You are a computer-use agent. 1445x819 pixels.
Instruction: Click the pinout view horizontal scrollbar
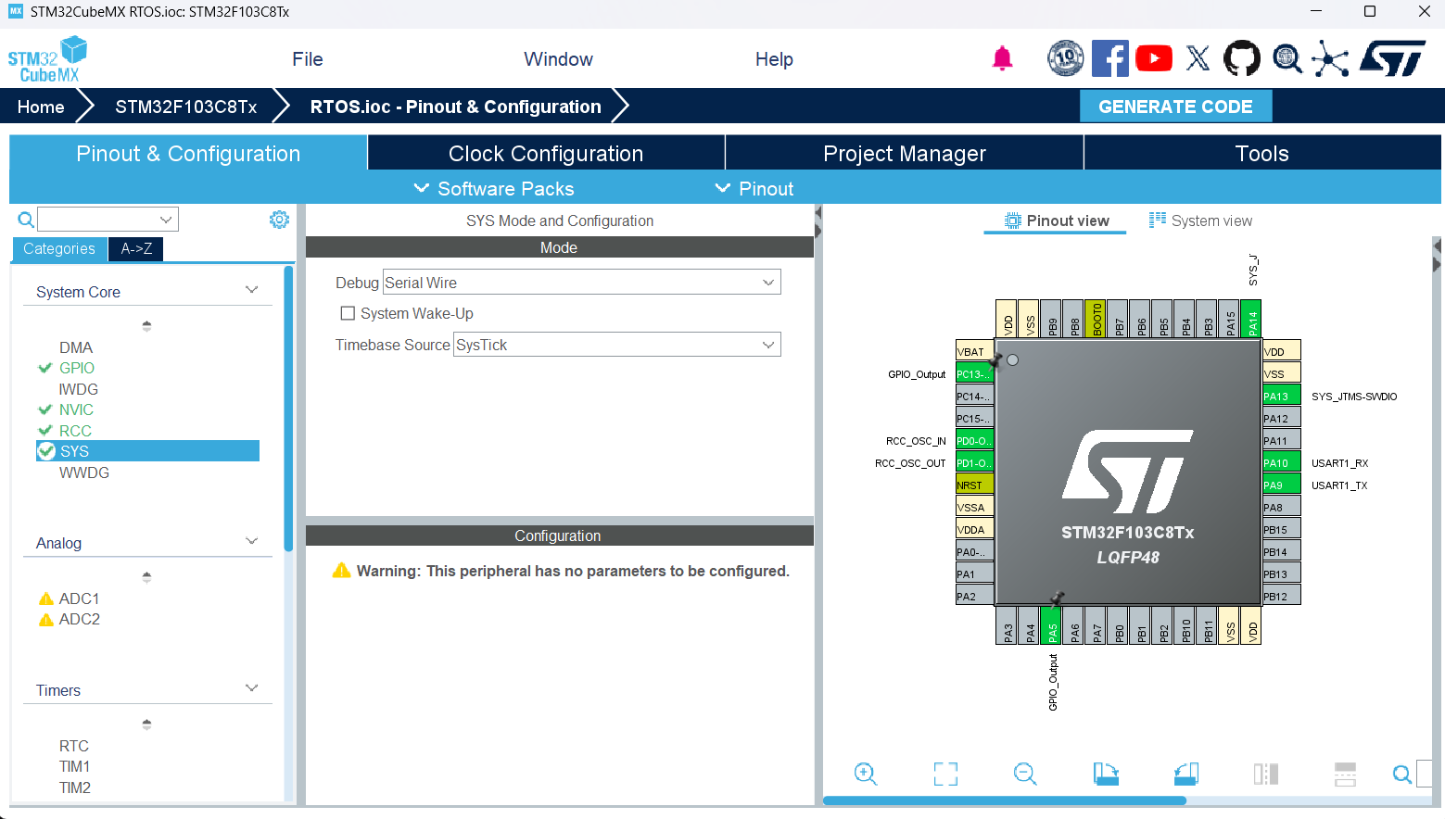point(1004,800)
